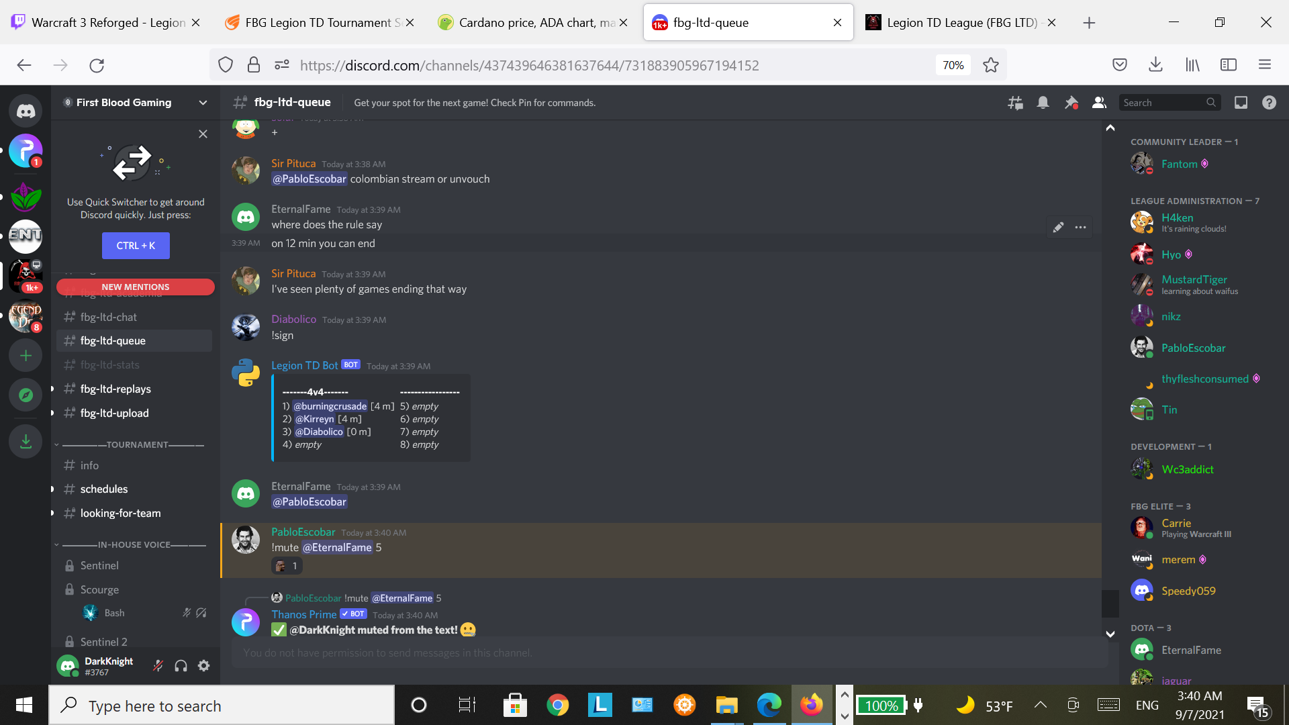Bookmark this page star icon
Image resolution: width=1289 pixels, height=725 pixels.
coord(990,65)
